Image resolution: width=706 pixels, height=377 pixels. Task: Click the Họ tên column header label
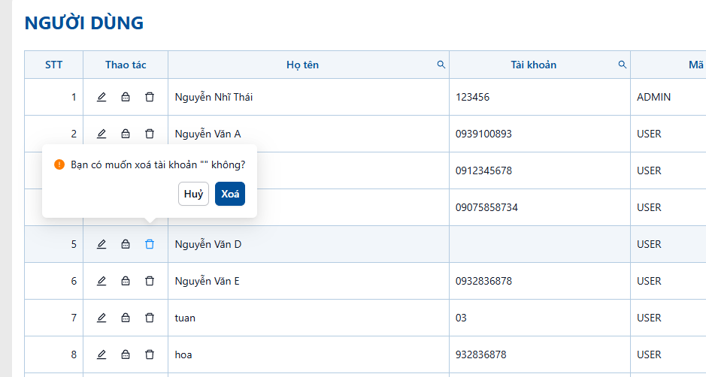pyautogui.click(x=302, y=65)
